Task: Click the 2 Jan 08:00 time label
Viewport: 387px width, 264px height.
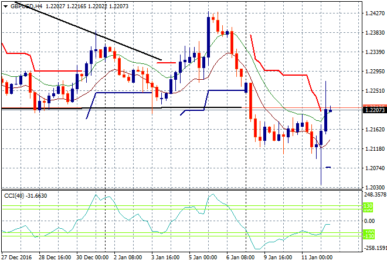Action: pyautogui.click(x=128, y=258)
